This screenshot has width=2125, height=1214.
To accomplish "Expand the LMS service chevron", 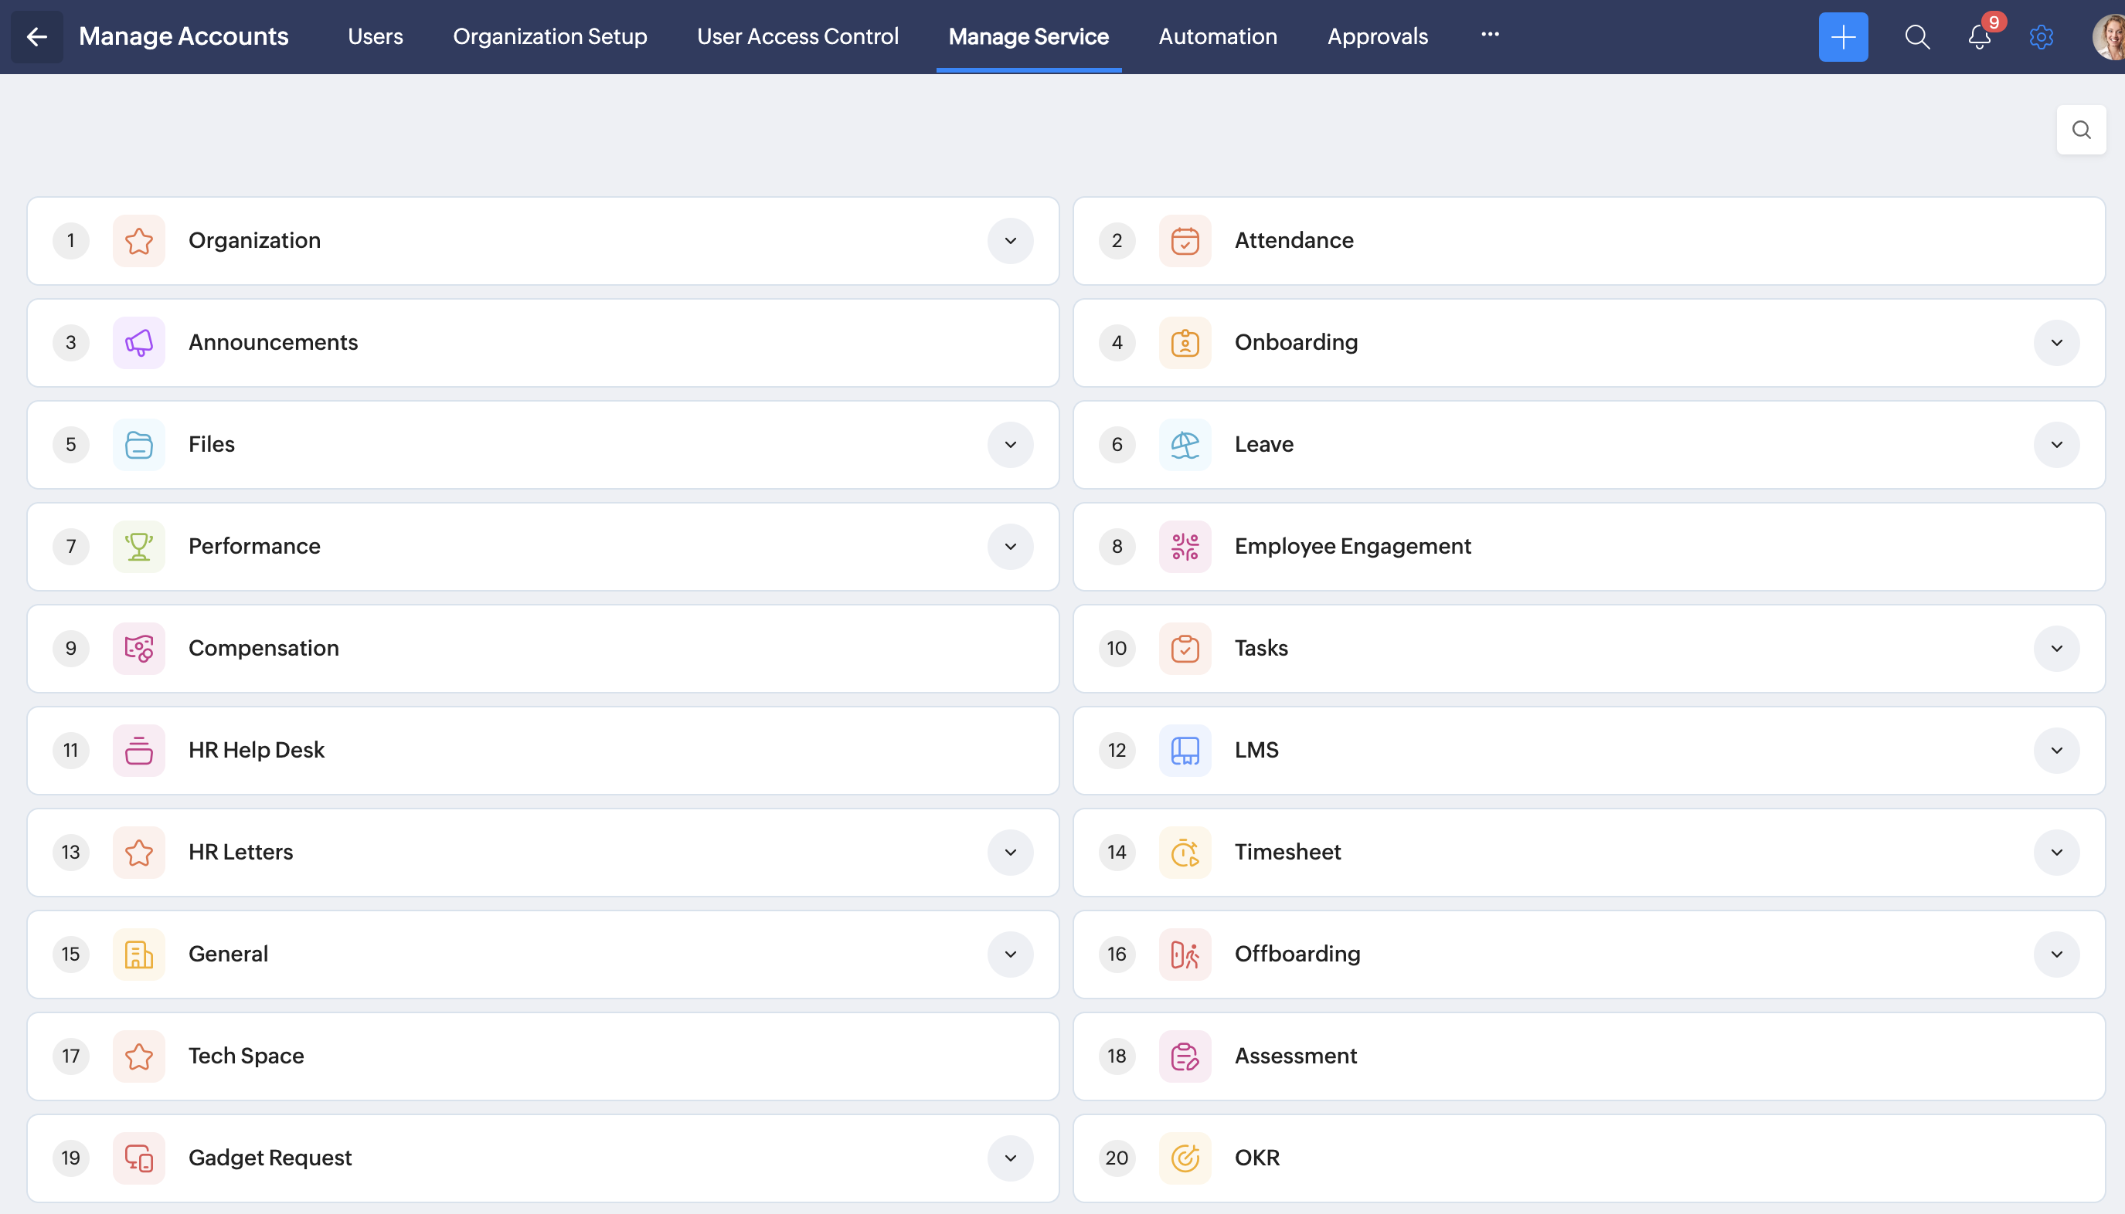I will coord(2055,751).
